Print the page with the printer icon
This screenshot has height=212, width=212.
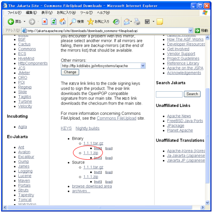click(x=137, y=22)
